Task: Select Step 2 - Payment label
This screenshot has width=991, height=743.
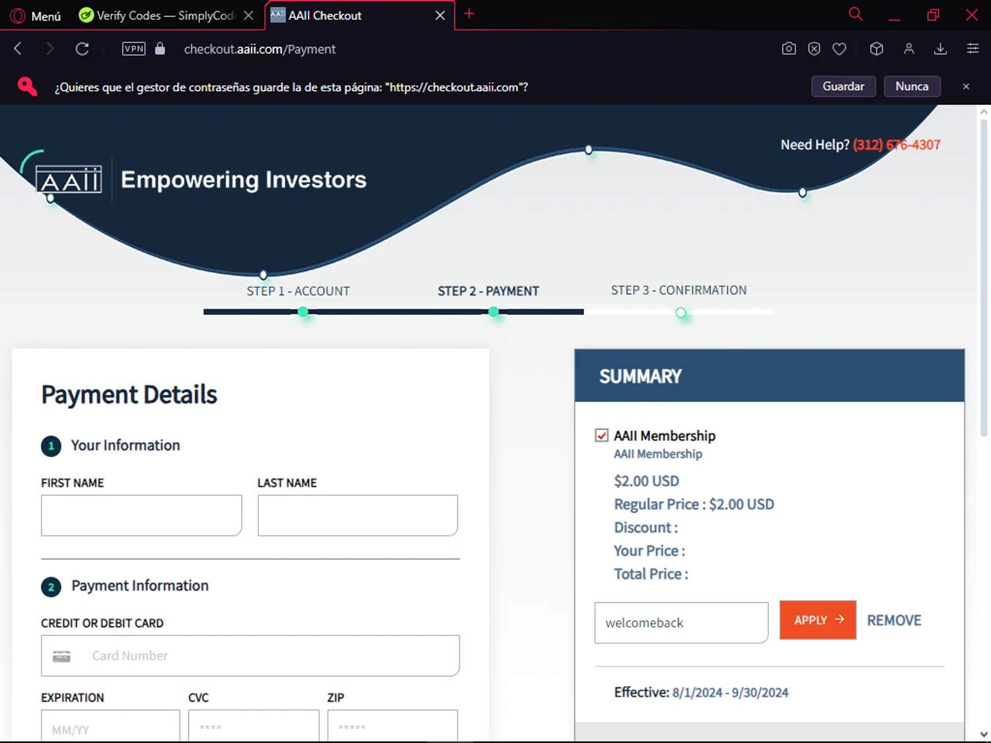Action: pyautogui.click(x=488, y=291)
